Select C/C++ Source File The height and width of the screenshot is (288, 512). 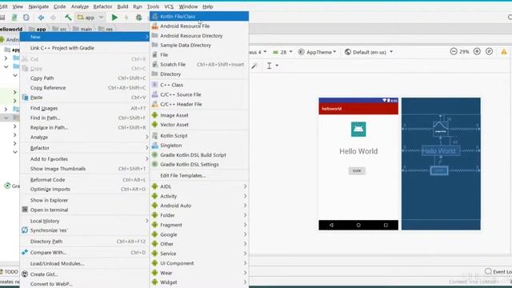click(x=199, y=94)
